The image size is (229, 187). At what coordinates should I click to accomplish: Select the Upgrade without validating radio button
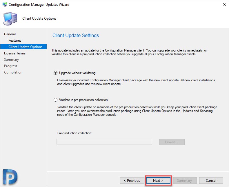point(55,73)
